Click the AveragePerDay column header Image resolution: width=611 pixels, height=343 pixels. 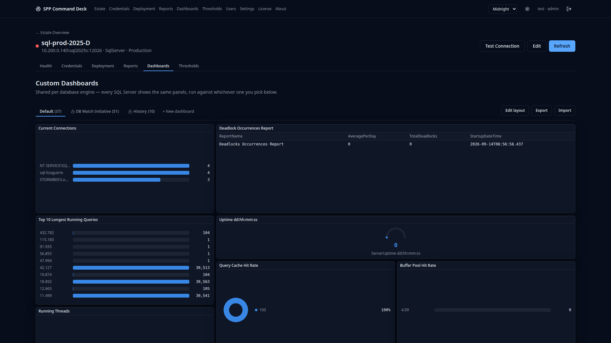(362, 136)
